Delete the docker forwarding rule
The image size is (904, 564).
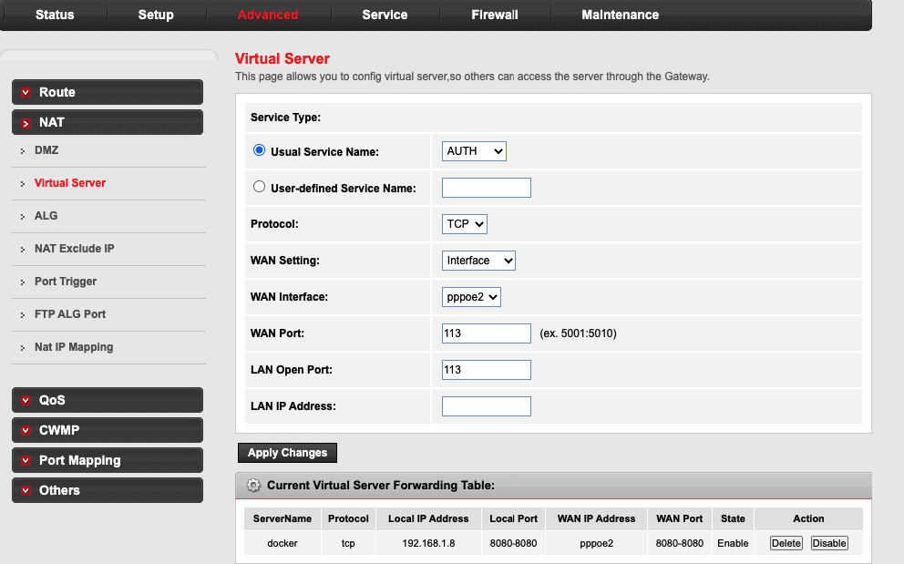(786, 543)
